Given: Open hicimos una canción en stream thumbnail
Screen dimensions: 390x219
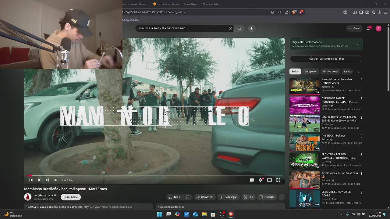Looking at the screenshot, I should pyautogui.click(x=305, y=180).
